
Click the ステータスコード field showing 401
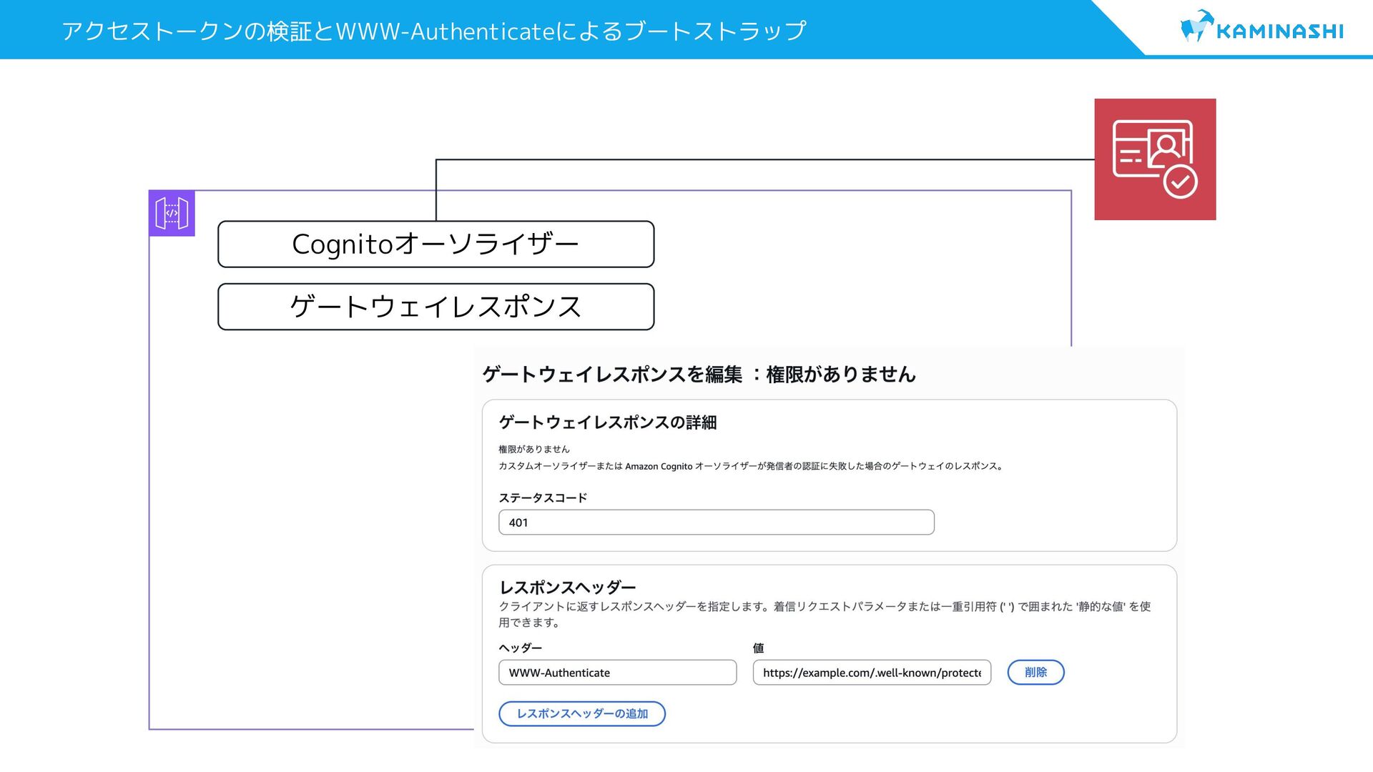(x=716, y=523)
